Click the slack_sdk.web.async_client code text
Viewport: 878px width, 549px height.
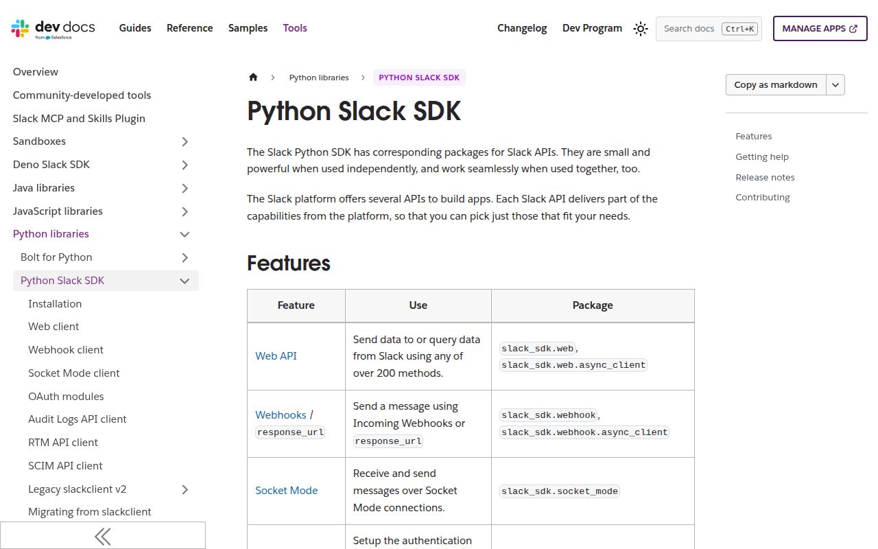573,365
